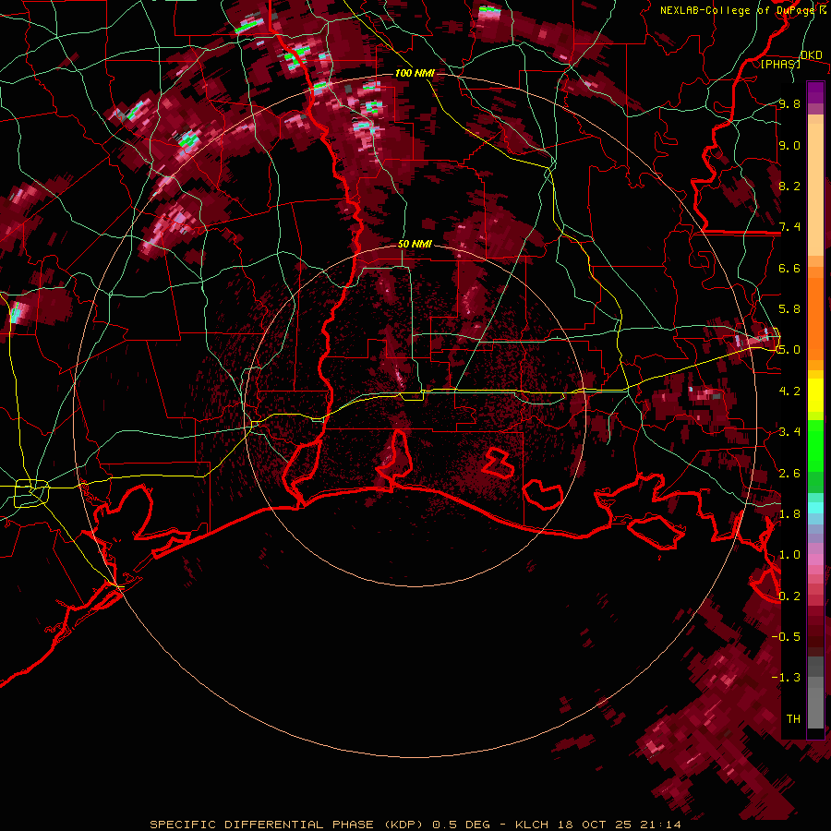Image resolution: width=831 pixels, height=831 pixels.
Task: Pick the gray band beside TH
Action: click(815, 710)
